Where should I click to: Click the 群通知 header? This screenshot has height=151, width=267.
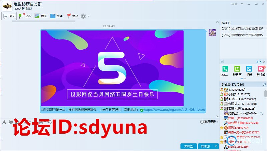tap(226, 23)
